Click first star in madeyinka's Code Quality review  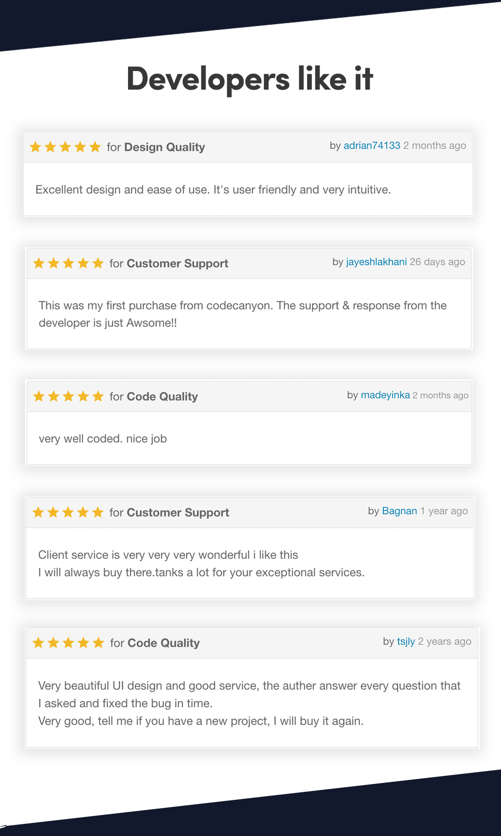point(39,396)
